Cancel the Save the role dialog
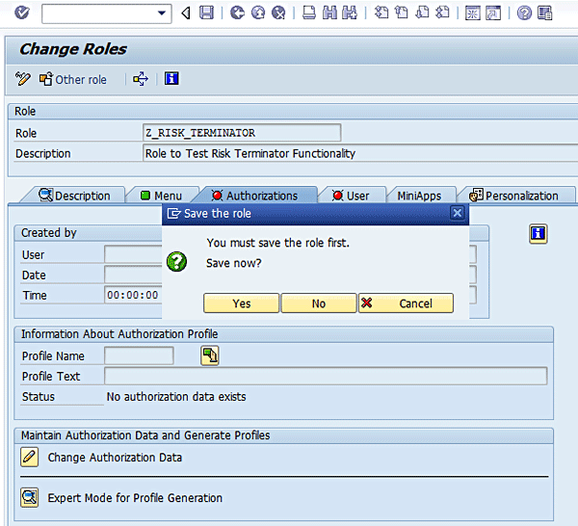The image size is (578, 526). point(407,303)
